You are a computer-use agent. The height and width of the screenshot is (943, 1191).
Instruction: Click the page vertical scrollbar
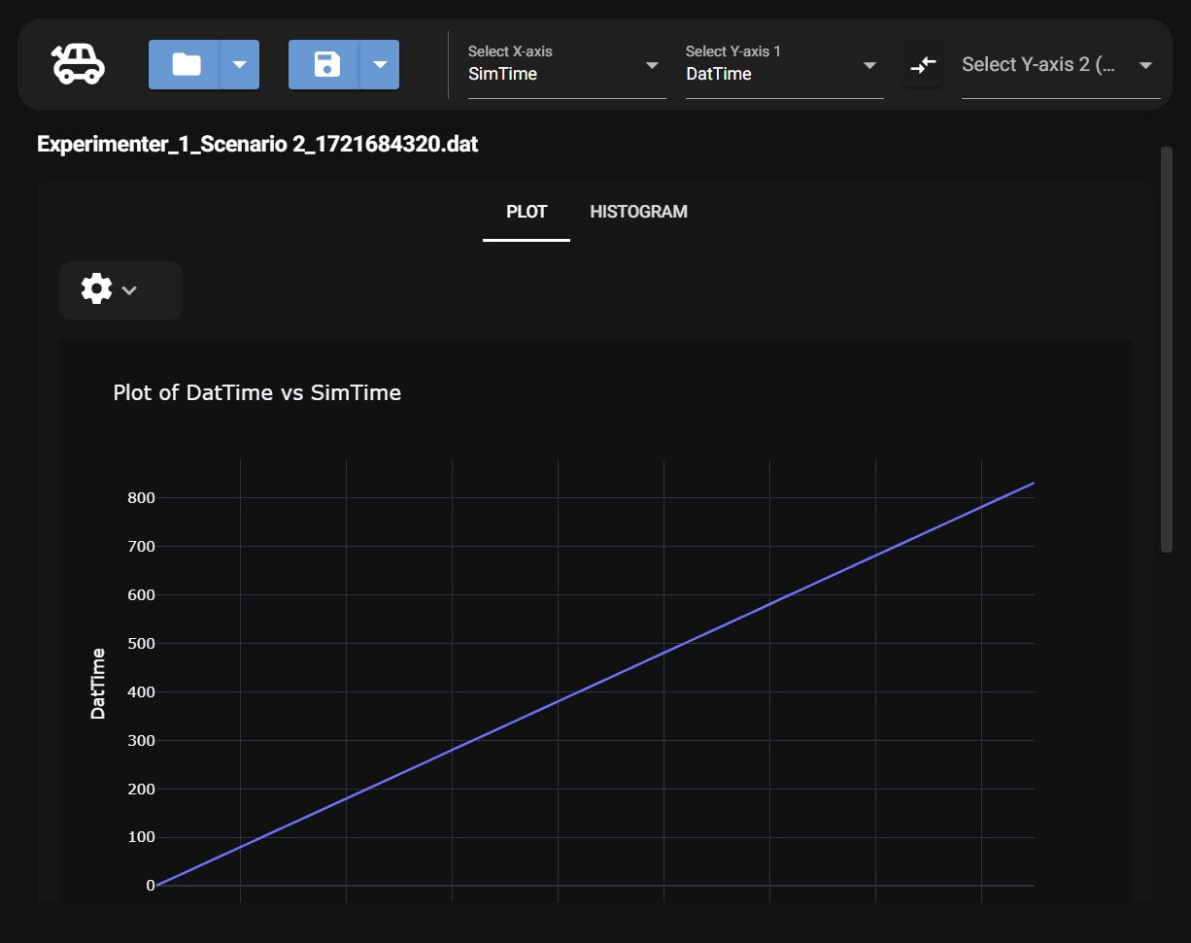point(1167,350)
